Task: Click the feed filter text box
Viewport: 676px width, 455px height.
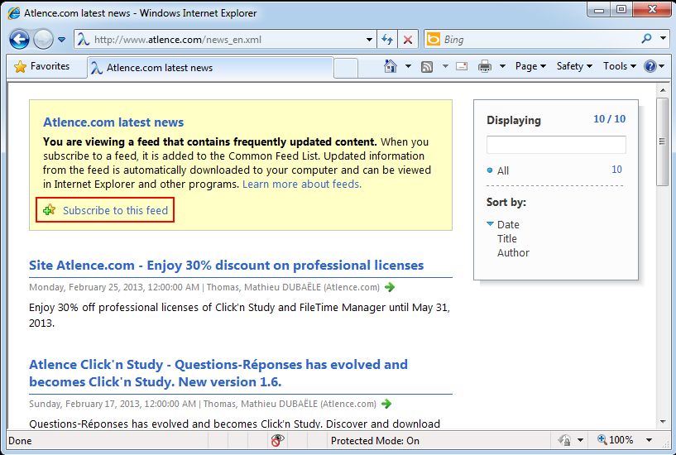Action: click(x=556, y=144)
